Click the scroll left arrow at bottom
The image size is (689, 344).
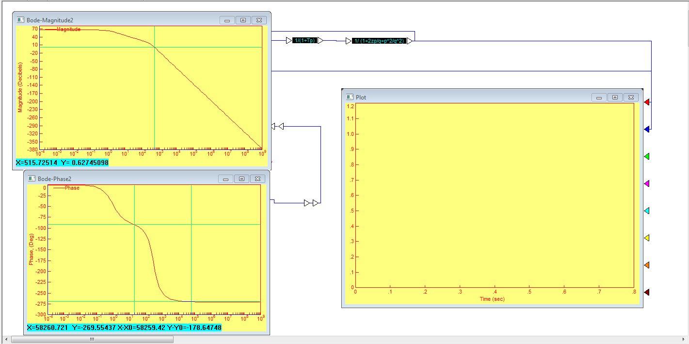6,340
